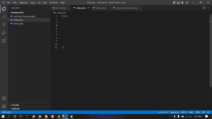Screen dimensions: 212x119
Task: Click the closing ?> tag on line 11
Action: point(63,48)
